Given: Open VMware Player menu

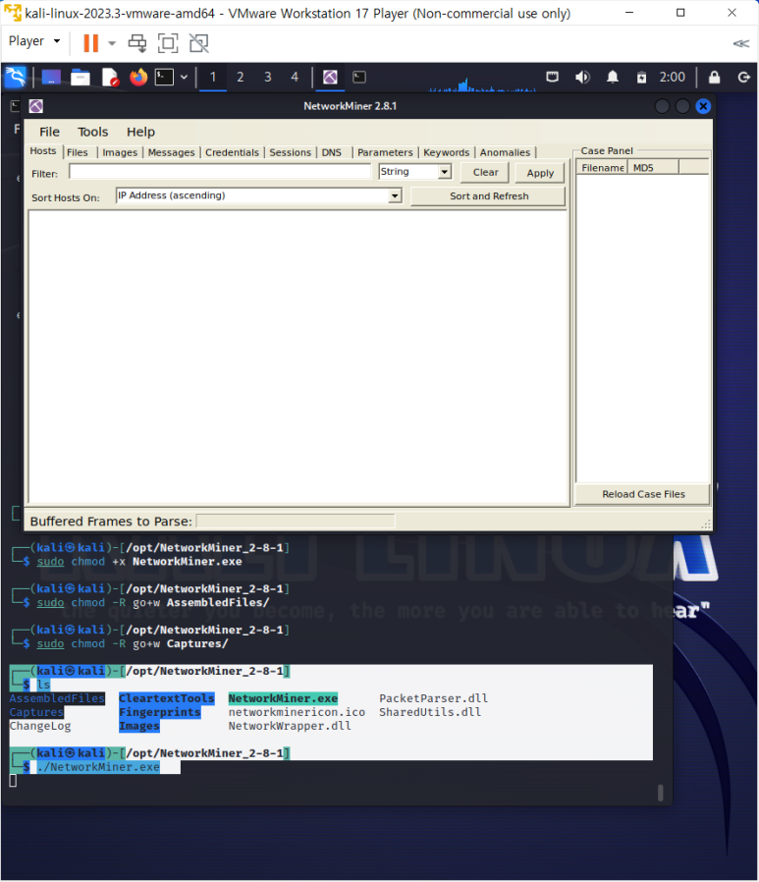Looking at the screenshot, I should tap(33, 41).
